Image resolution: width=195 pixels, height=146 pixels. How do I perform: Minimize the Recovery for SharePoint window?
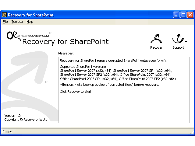click(x=176, y=15)
